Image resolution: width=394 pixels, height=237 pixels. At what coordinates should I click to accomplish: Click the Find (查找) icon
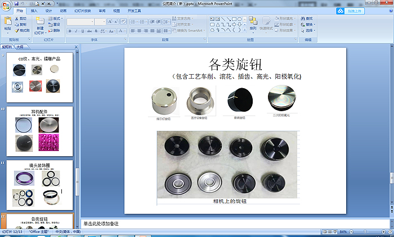click(307, 18)
